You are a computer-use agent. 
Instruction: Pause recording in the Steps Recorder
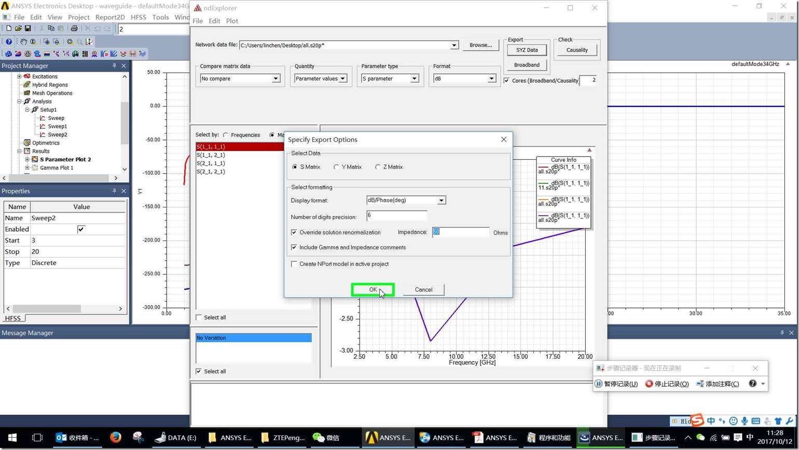point(616,384)
